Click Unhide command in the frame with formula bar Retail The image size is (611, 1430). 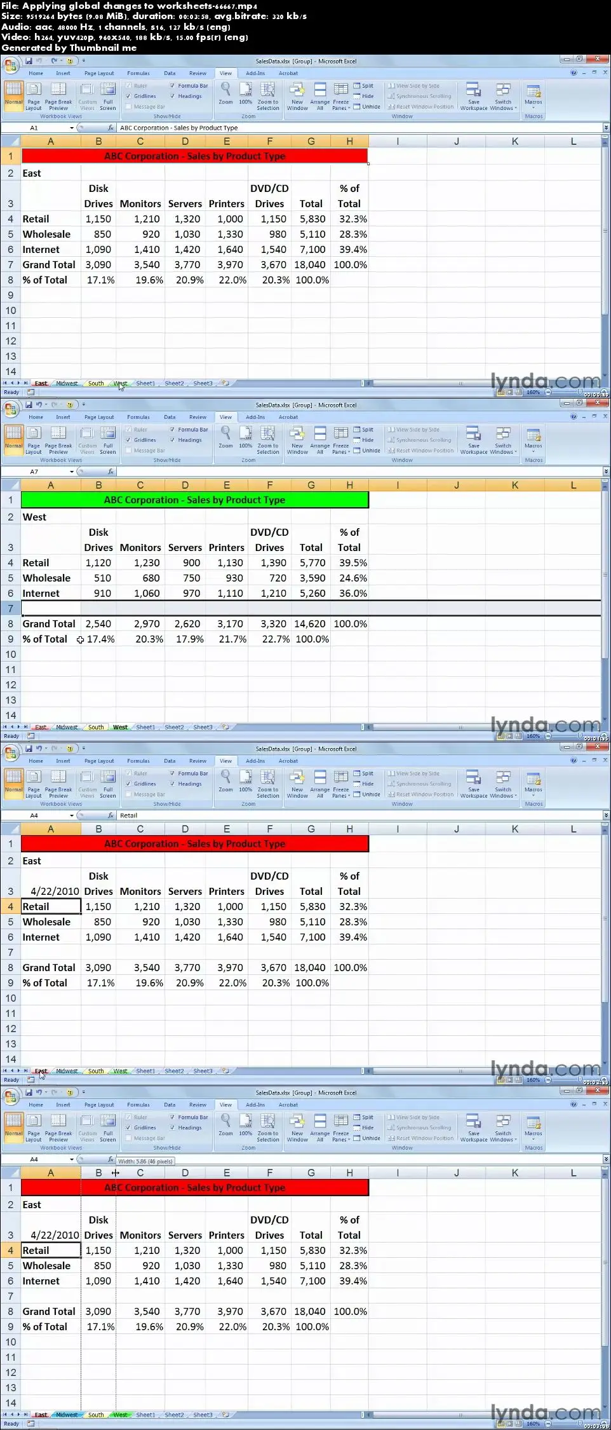[367, 794]
